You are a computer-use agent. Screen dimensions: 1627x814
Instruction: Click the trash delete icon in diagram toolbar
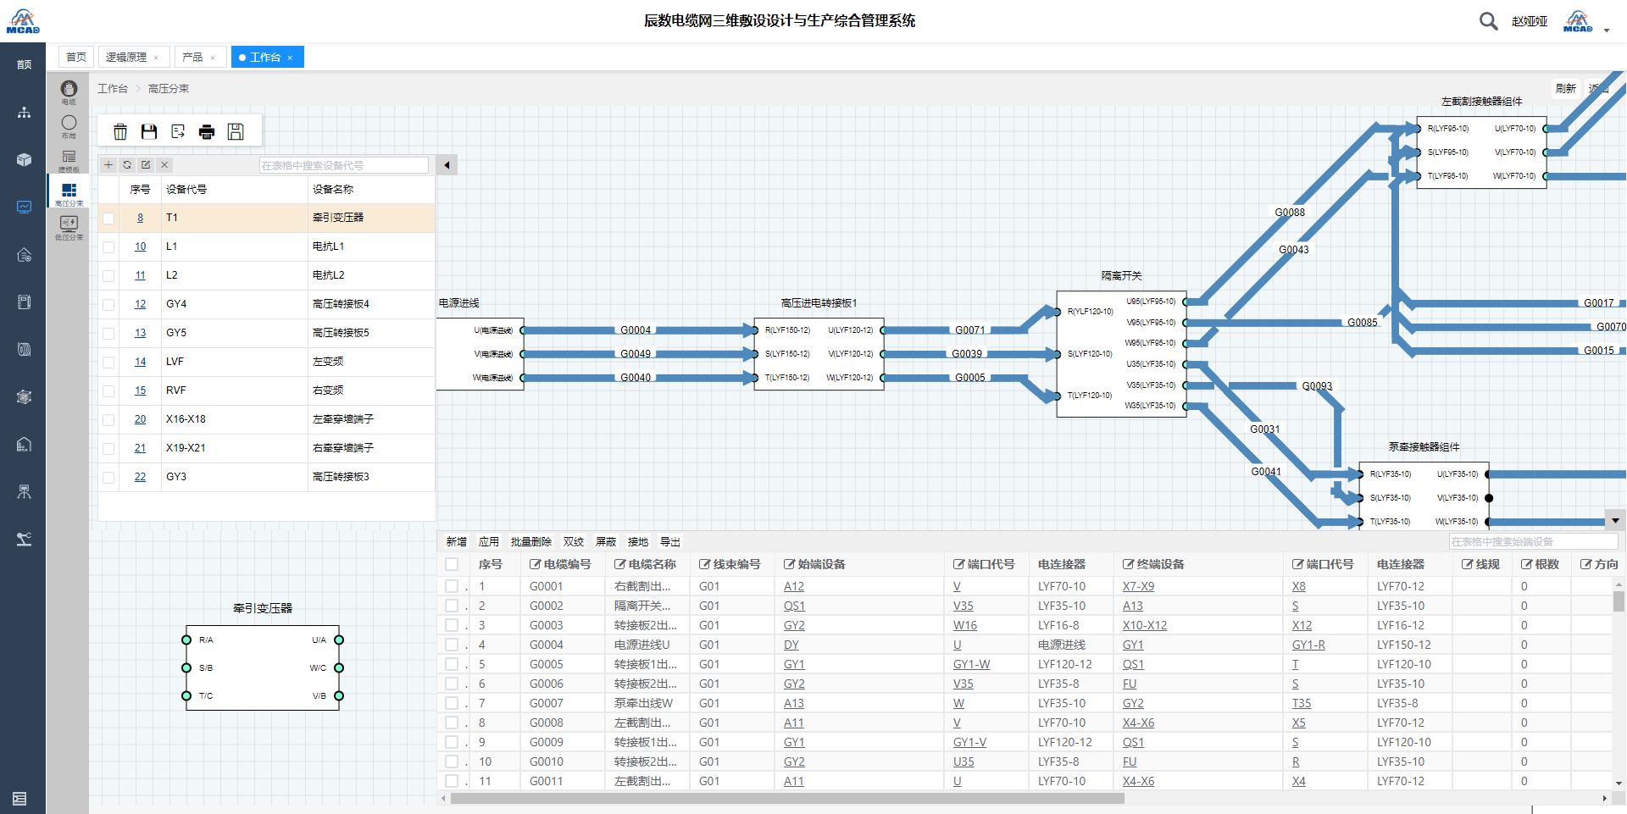[120, 131]
